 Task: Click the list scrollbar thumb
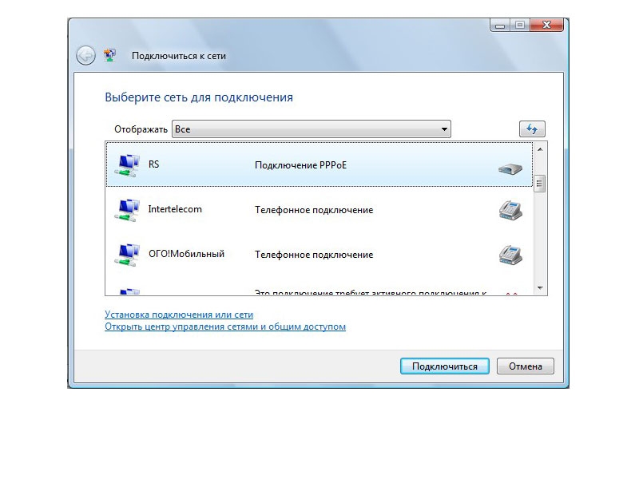coord(540,184)
